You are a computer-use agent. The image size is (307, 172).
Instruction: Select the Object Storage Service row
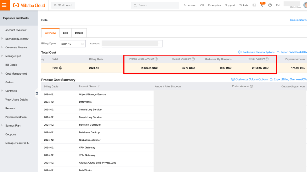98,94
